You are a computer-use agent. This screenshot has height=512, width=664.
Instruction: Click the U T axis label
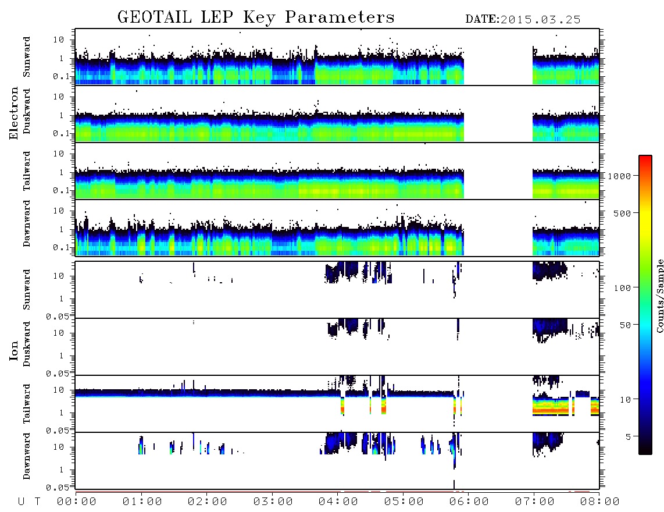pos(29,502)
